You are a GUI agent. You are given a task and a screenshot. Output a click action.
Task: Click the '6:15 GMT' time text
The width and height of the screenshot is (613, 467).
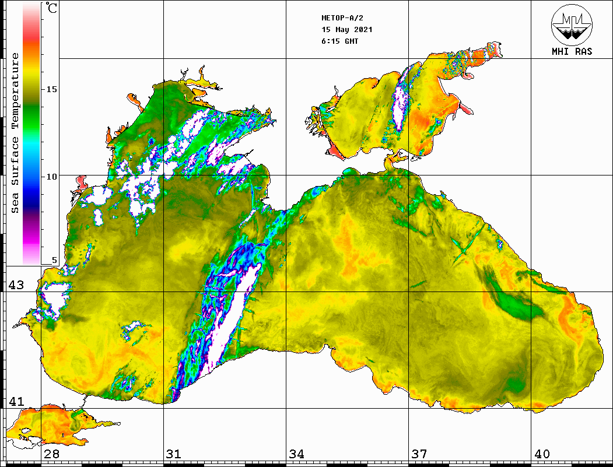(339, 41)
